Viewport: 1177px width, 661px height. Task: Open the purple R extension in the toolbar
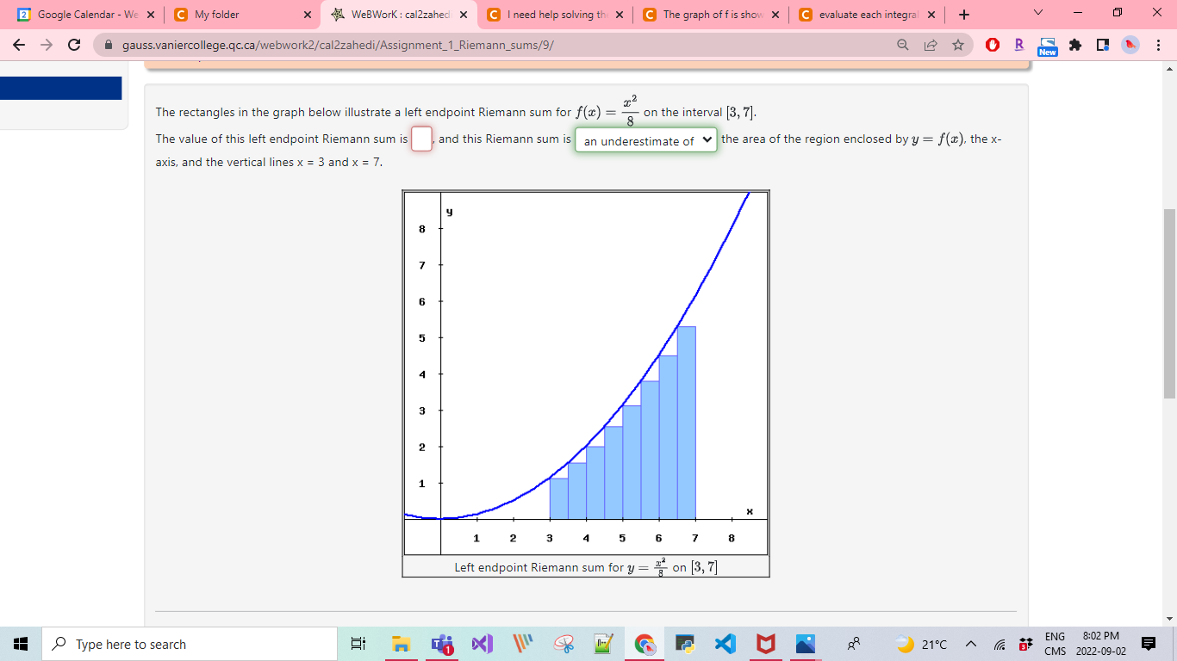(1018, 43)
